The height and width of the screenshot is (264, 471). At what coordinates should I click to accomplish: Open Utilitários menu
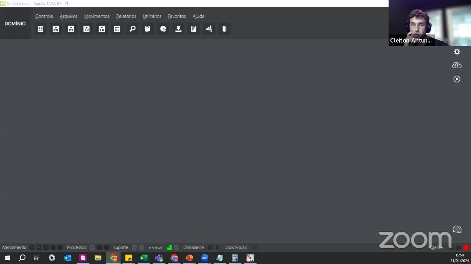click(152, 16)
